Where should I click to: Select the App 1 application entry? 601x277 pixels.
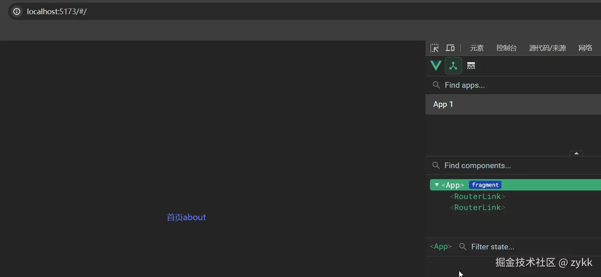443,104
